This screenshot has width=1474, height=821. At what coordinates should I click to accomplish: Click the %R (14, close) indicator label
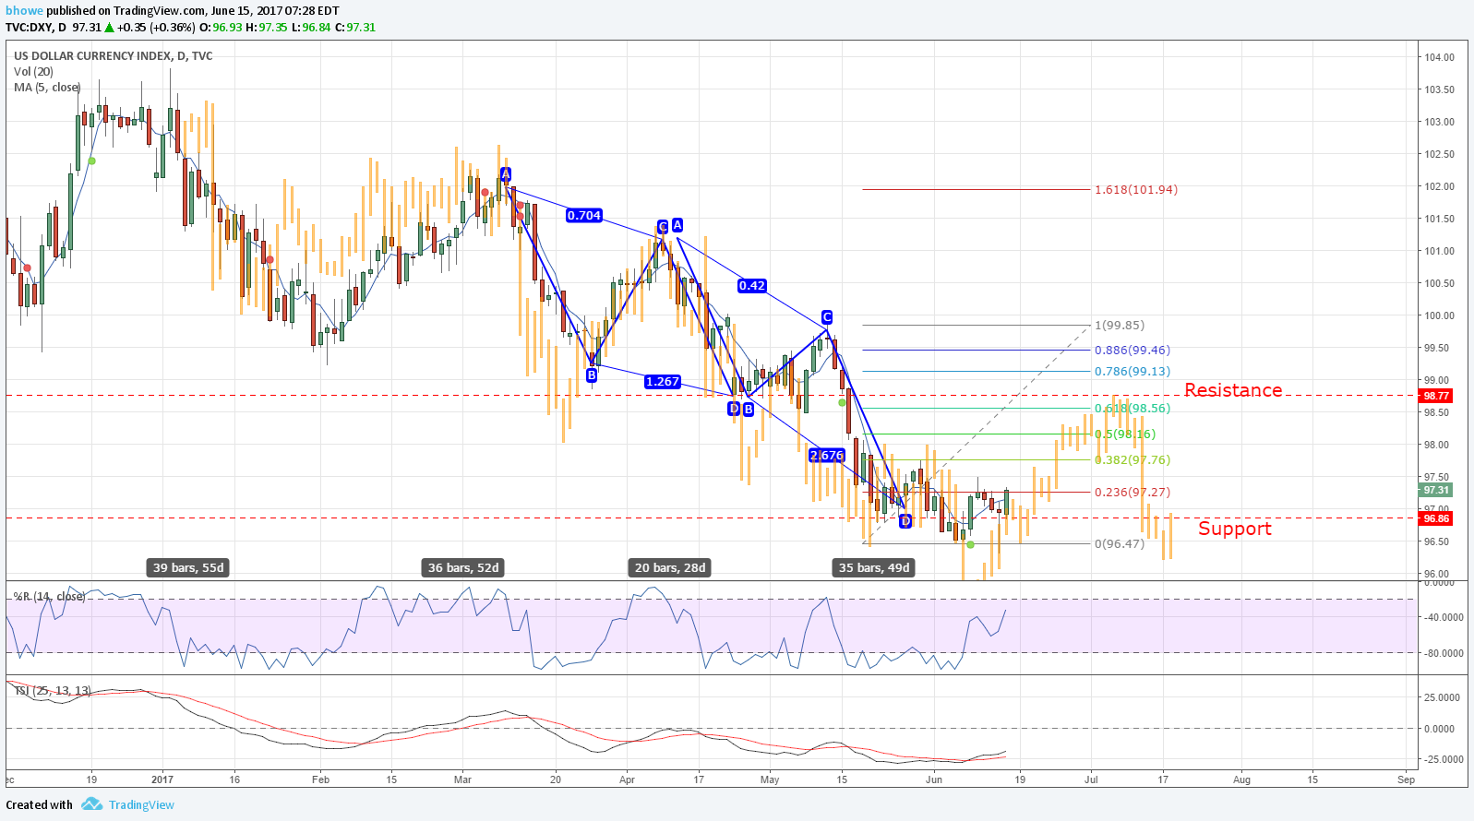[x=49, y=596]
